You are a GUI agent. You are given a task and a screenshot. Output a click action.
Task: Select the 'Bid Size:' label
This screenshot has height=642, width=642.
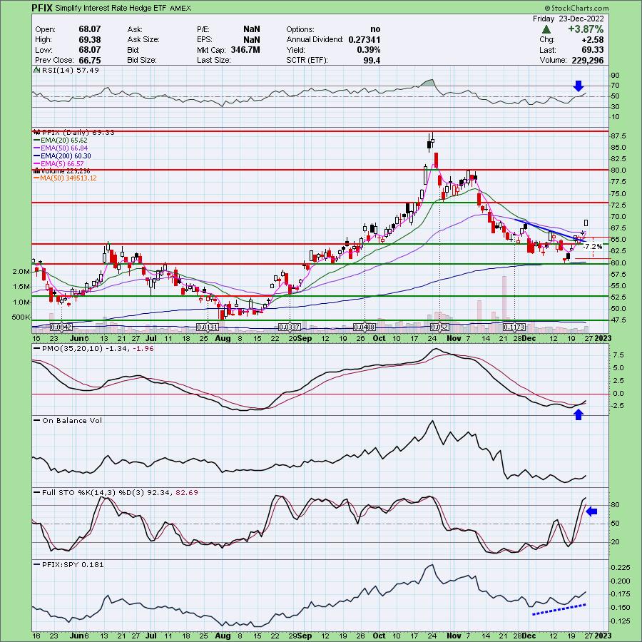click(143, 60)
